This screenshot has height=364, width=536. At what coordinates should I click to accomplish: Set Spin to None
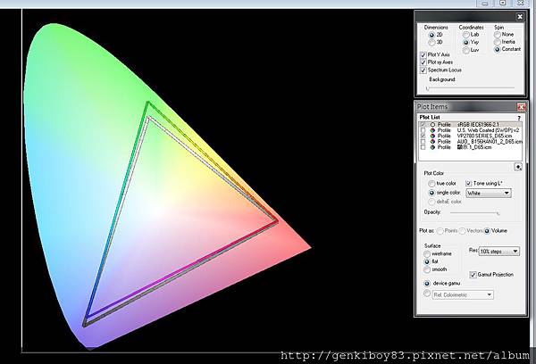click(497, 35)
